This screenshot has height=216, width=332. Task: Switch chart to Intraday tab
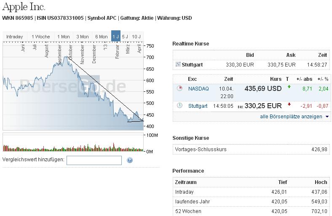tap(15, 37)
